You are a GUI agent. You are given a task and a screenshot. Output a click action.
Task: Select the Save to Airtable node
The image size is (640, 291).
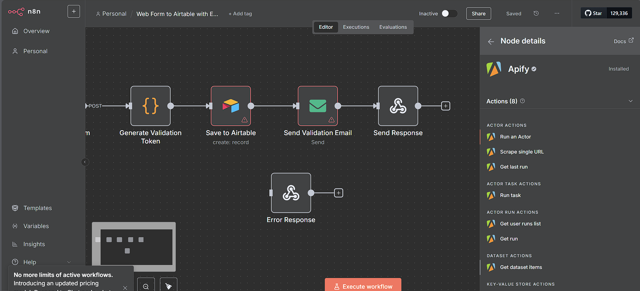tap(231, 106)
